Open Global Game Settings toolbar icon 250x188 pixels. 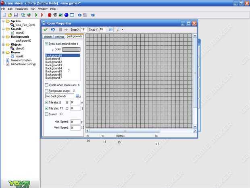tap(85, 15)
